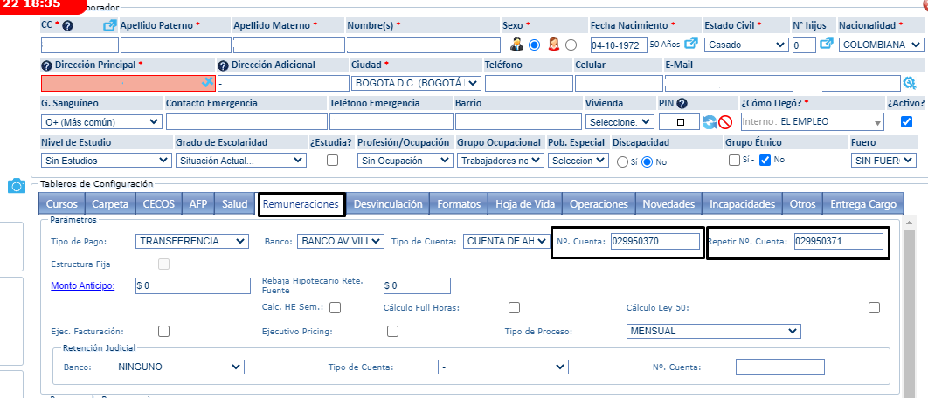The width and height of the screenshot is (928, 398).
Task: Click the Monto Anticipo link
Action: [83, 285]
